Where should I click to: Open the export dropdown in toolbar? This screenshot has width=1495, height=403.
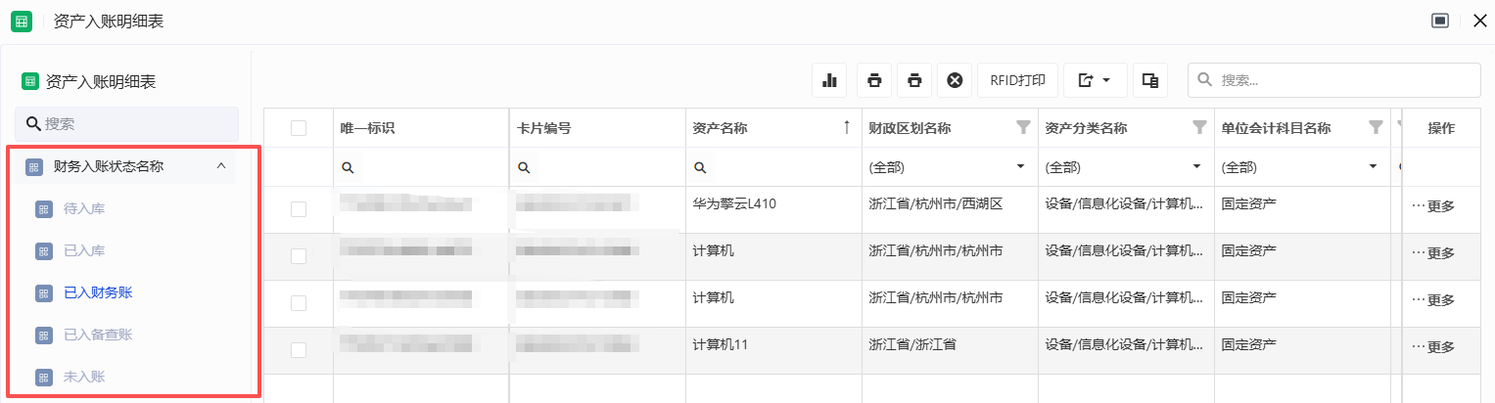pyautogui.click(x=1095, y=80)
